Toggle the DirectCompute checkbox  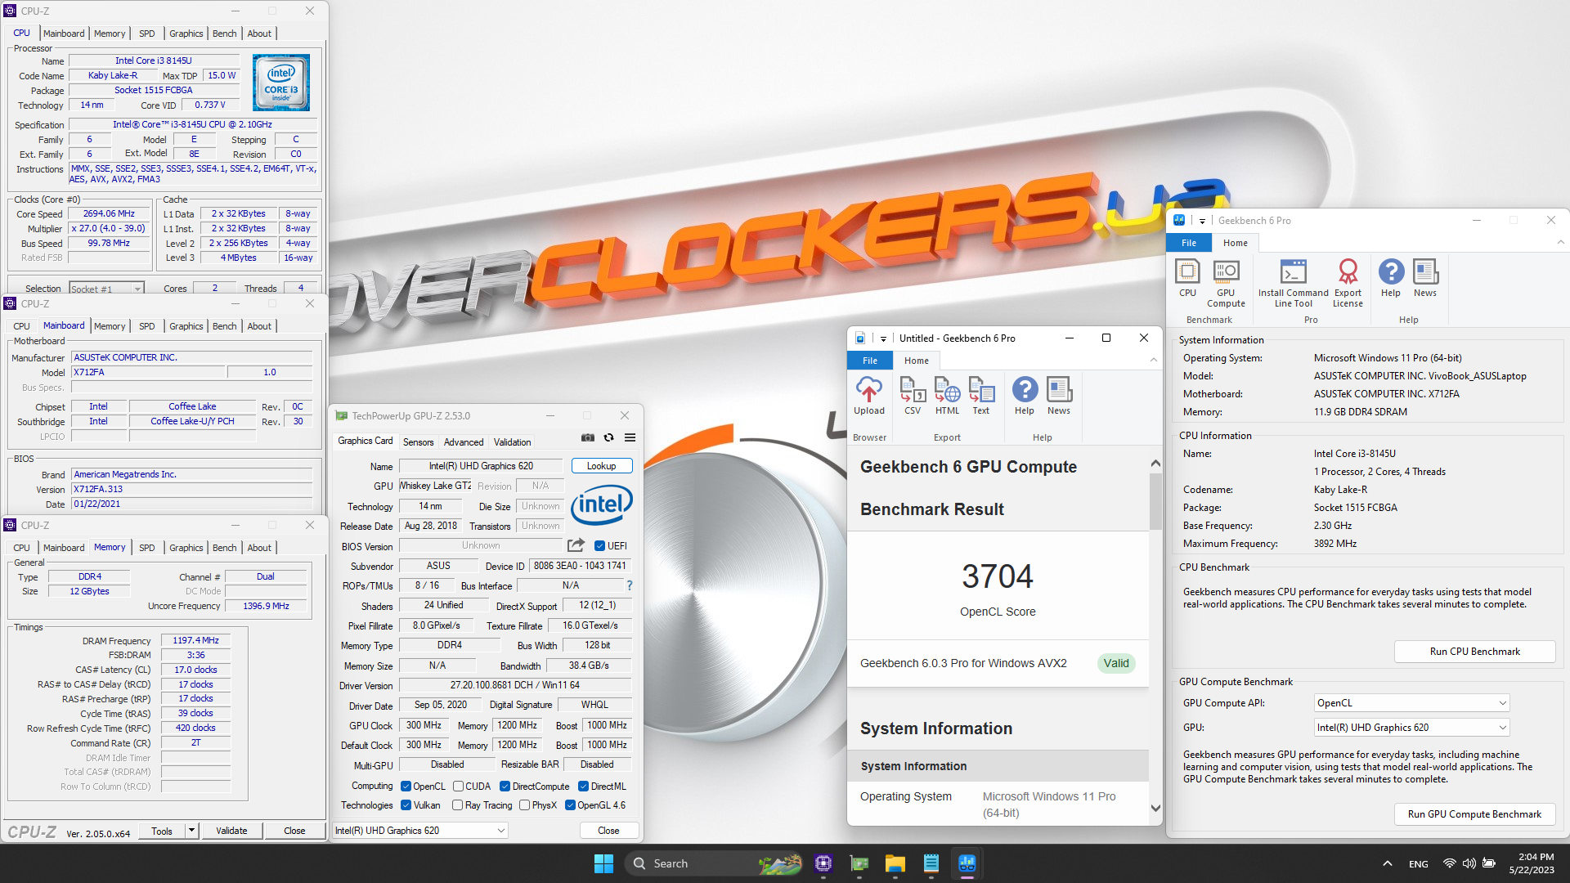(505, 787)
